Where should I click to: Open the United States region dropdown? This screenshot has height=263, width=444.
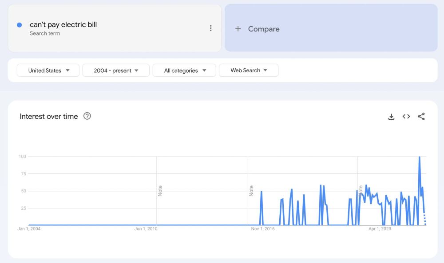[x=48, y=70]
